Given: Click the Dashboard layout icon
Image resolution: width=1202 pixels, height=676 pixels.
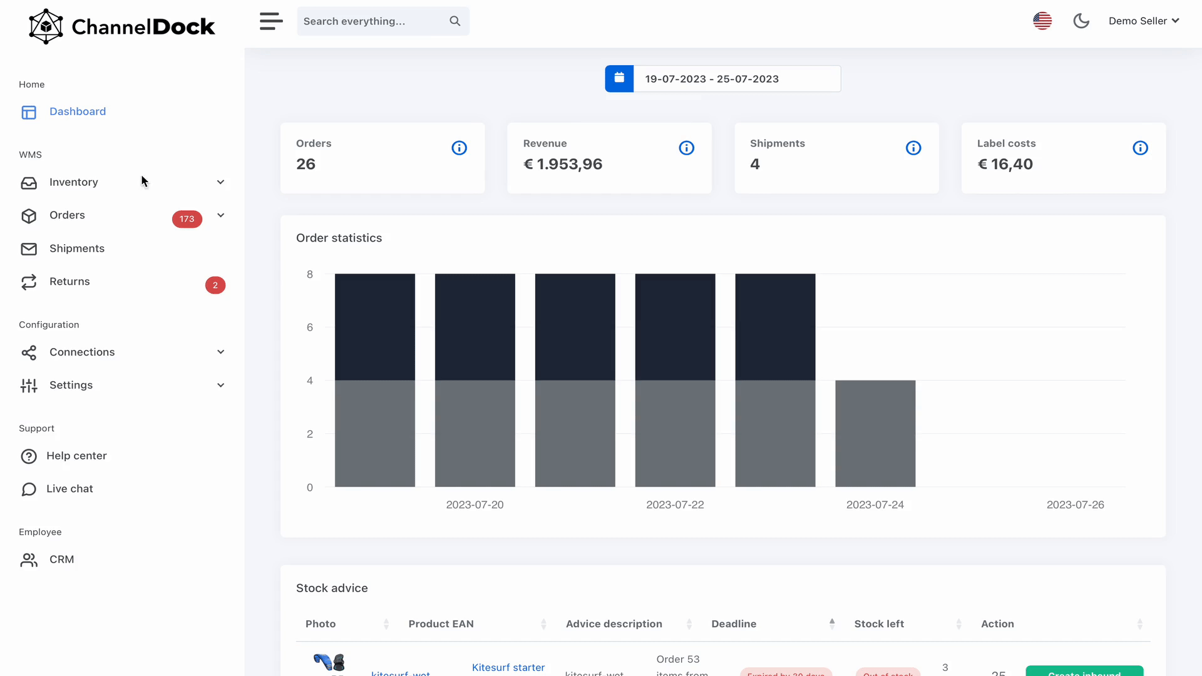Looking at the screenshot, I should (29, 112).
